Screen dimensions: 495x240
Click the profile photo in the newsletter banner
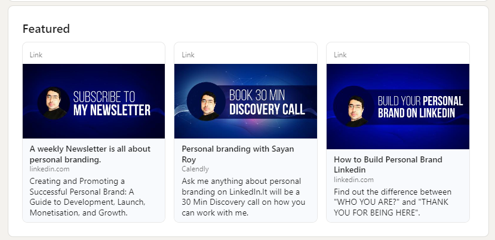(x=54, y=103)
